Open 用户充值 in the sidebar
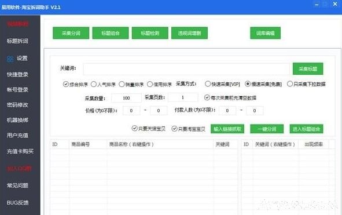 coord(17,136)
